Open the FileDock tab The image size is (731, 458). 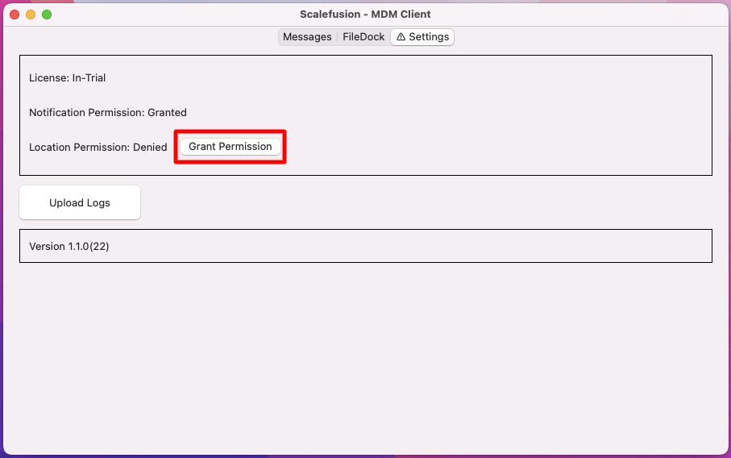point(363,37)
